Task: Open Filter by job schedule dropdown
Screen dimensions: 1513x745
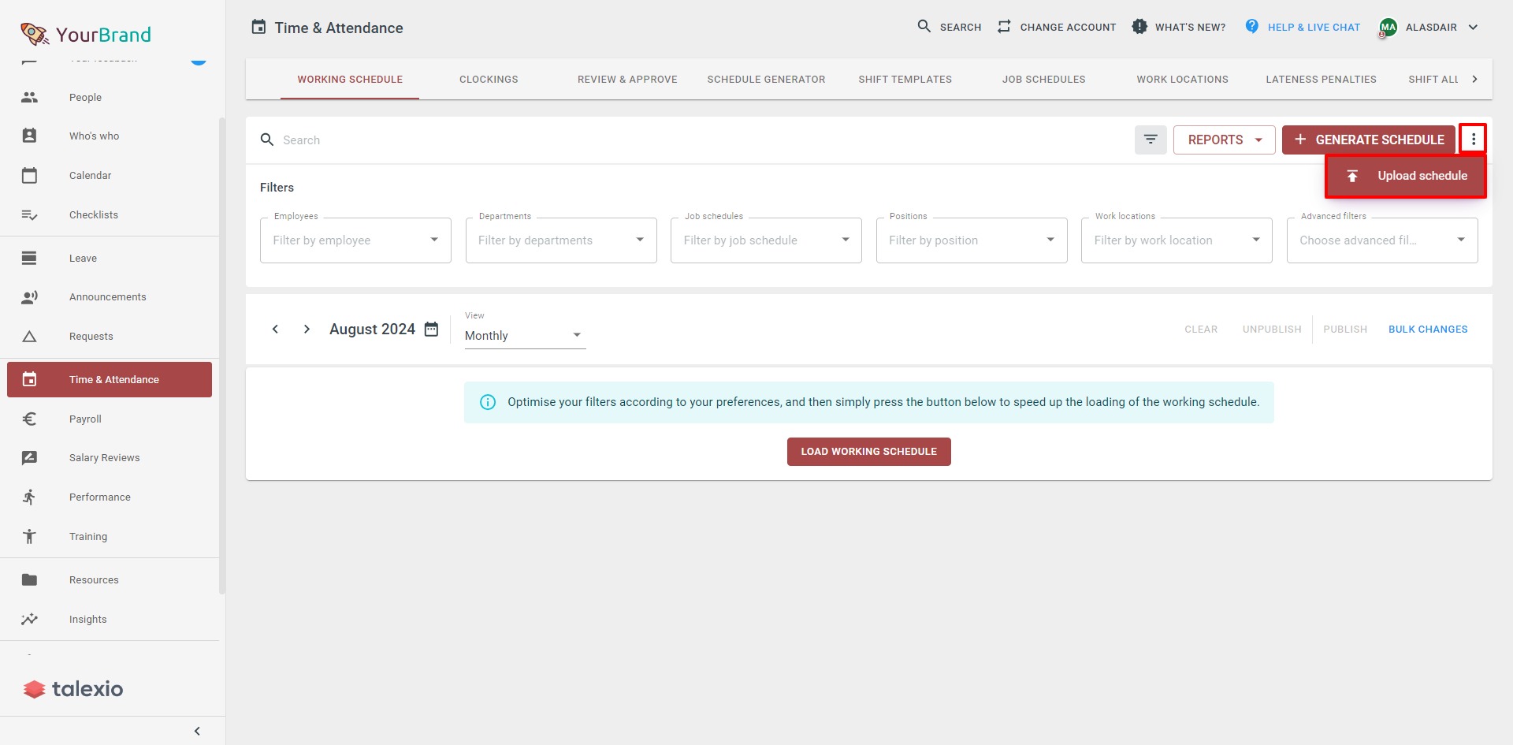Action: click(x=766, y=240)
